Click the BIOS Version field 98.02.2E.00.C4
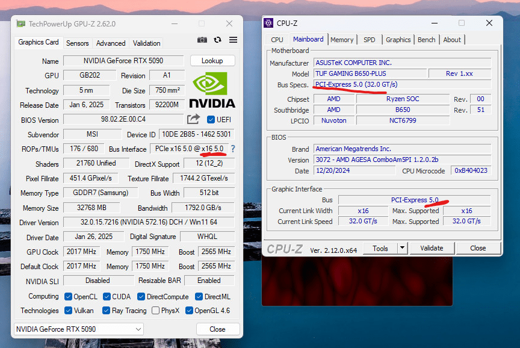 123,119
